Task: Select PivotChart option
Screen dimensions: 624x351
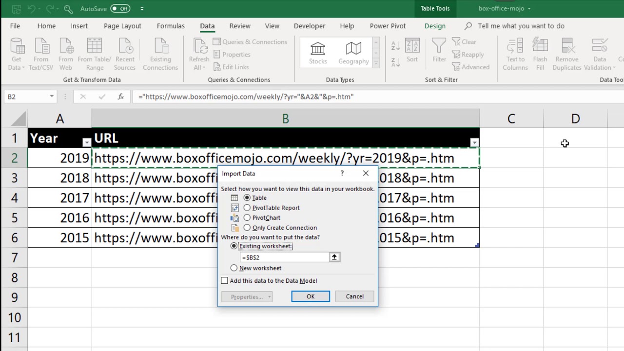Action: click(247, 217)
